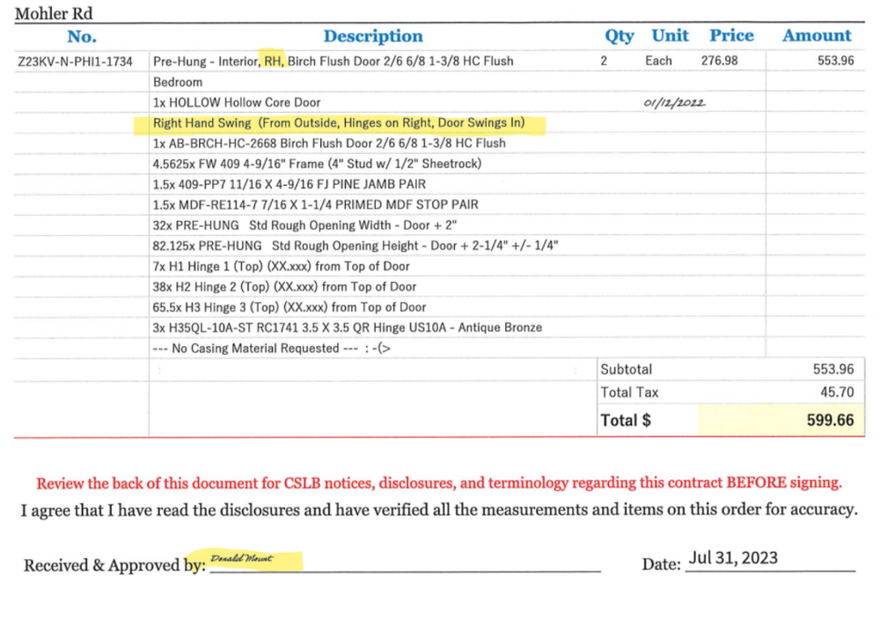This screenshot has width=880, height=620.
Task: Click the handwritten date 01/12/2022
Action: point(675,102)
